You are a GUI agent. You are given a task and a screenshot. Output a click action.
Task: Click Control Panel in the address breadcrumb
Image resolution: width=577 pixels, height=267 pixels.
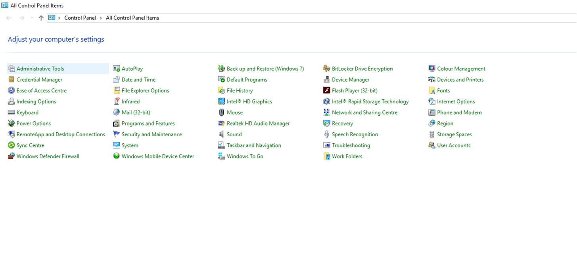80,18
